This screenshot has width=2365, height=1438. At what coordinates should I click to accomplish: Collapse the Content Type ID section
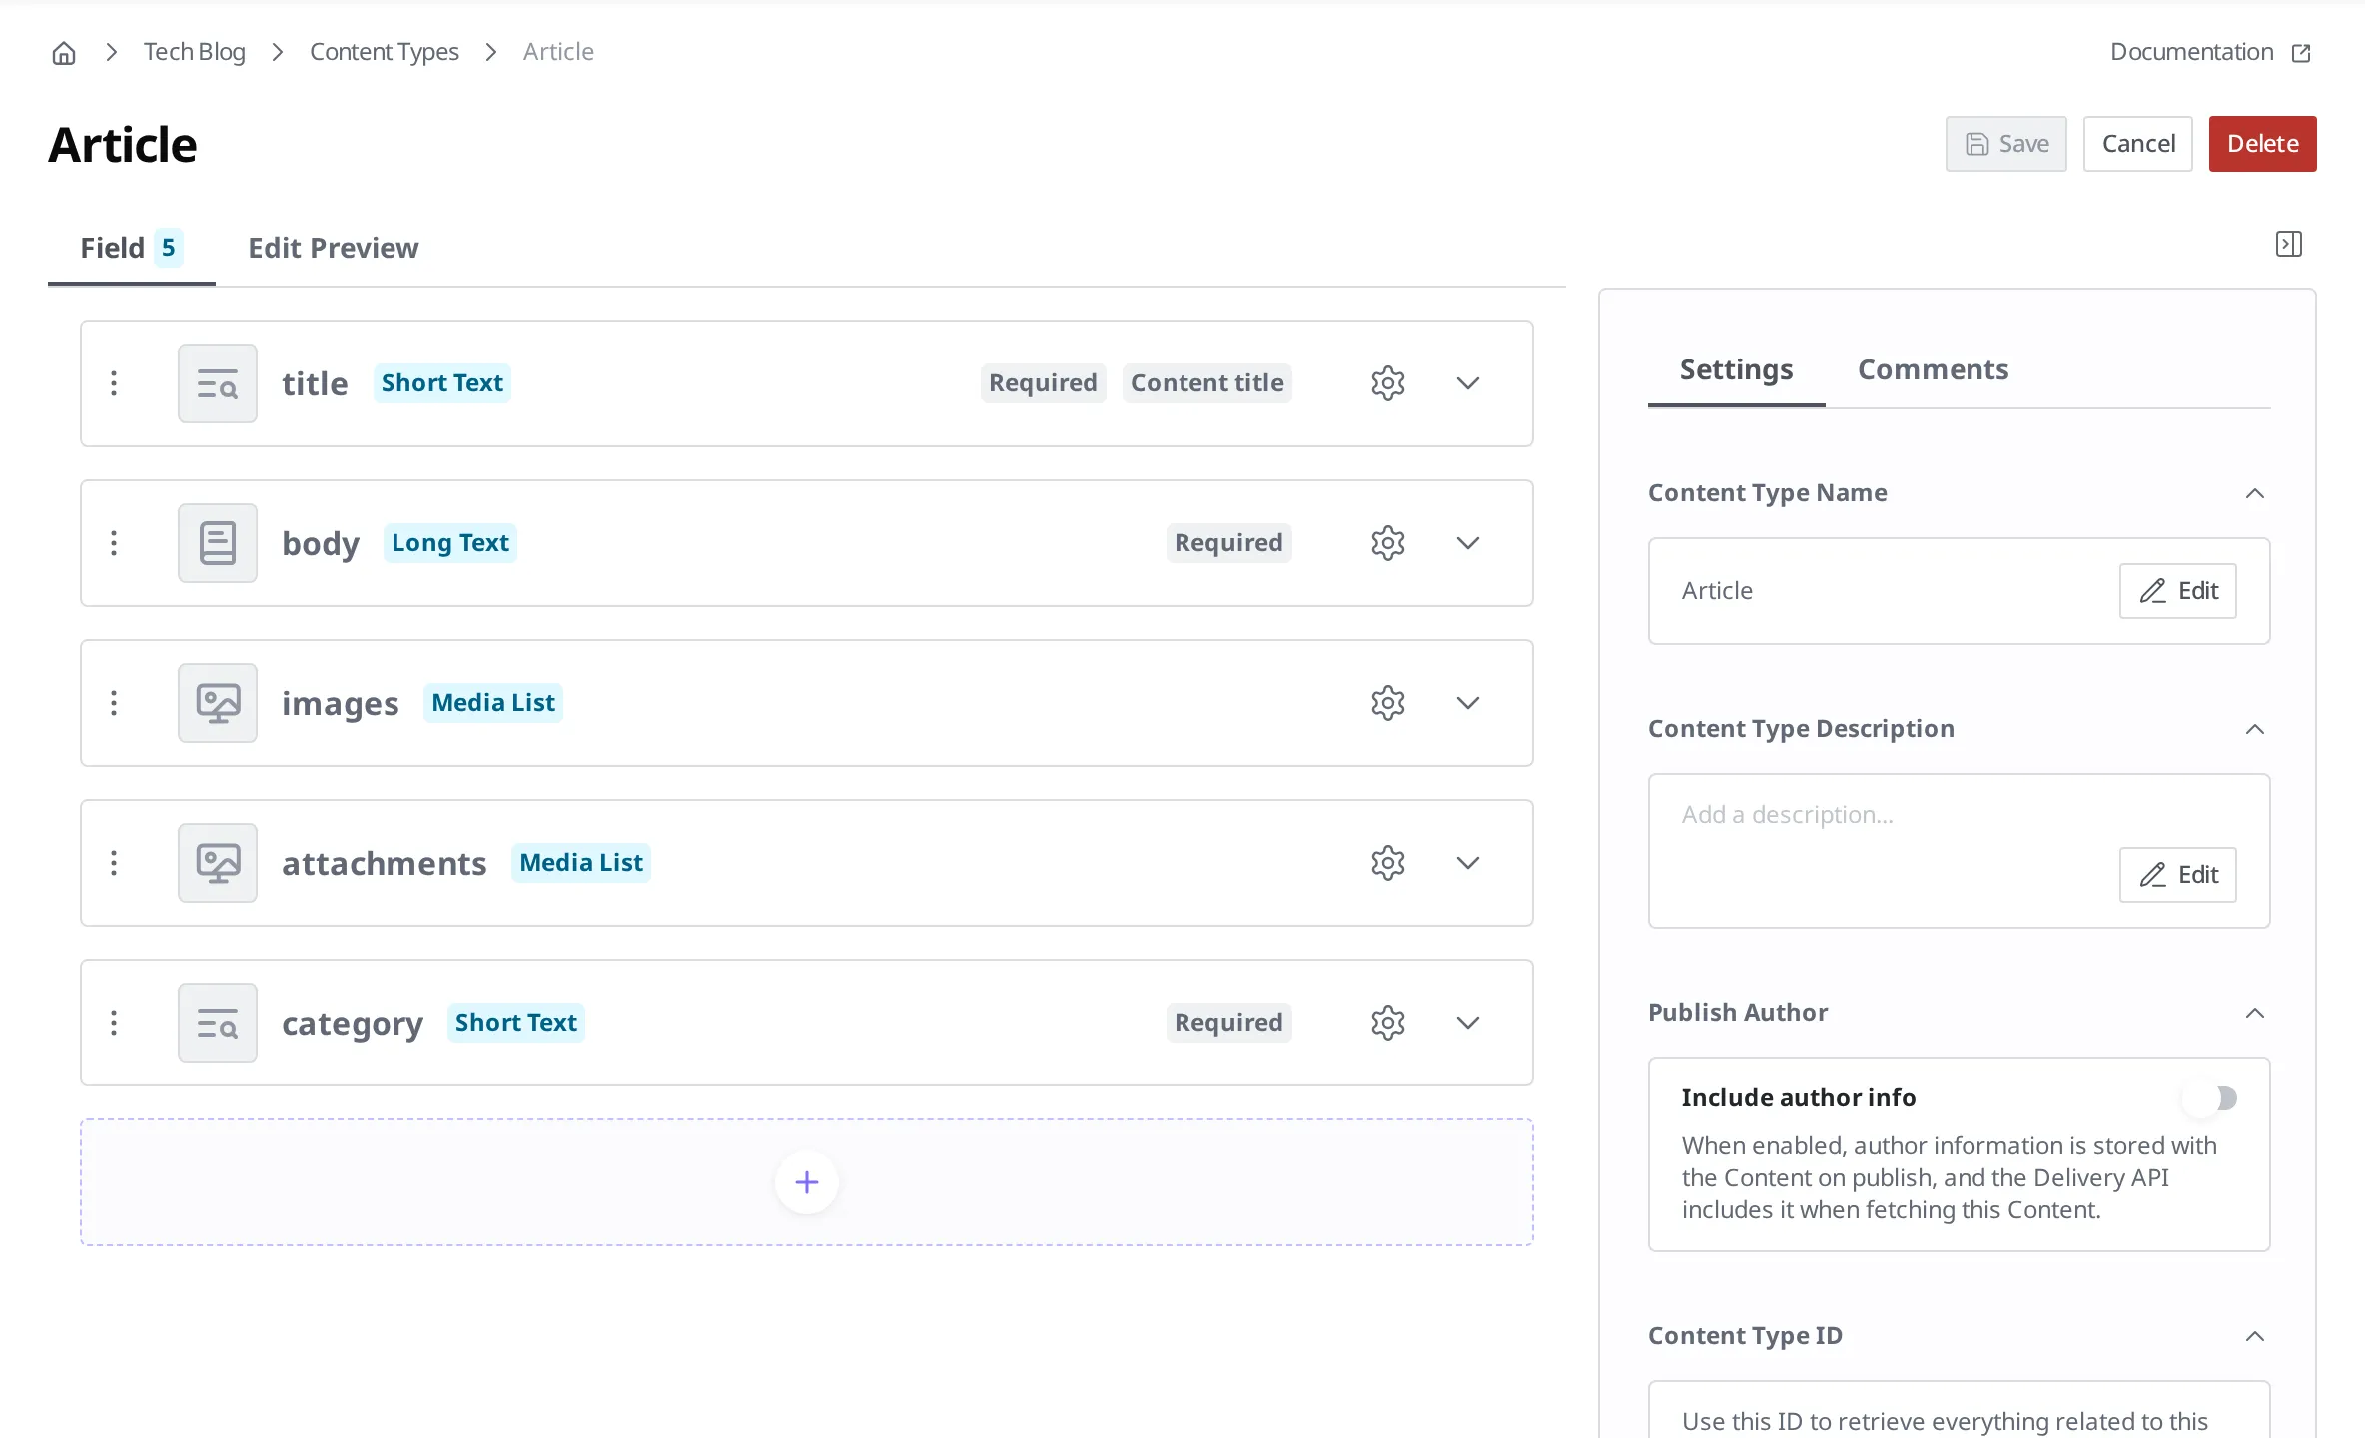pyautogui.click(x=2255, y=1336)
